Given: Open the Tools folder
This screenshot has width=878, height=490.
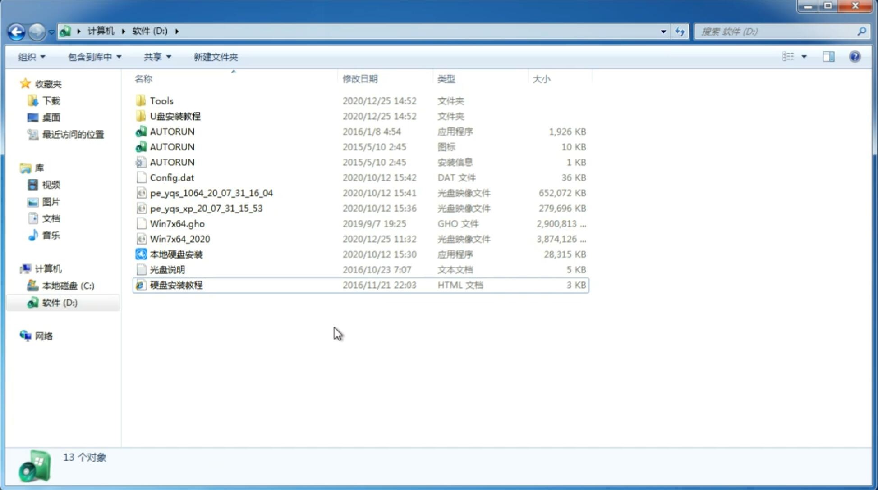Looking at the screenshot, I should (161, 100).
